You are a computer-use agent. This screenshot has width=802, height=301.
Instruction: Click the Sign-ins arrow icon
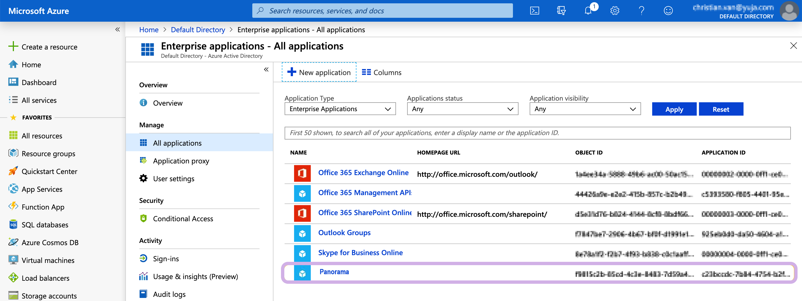coord(143,258)
